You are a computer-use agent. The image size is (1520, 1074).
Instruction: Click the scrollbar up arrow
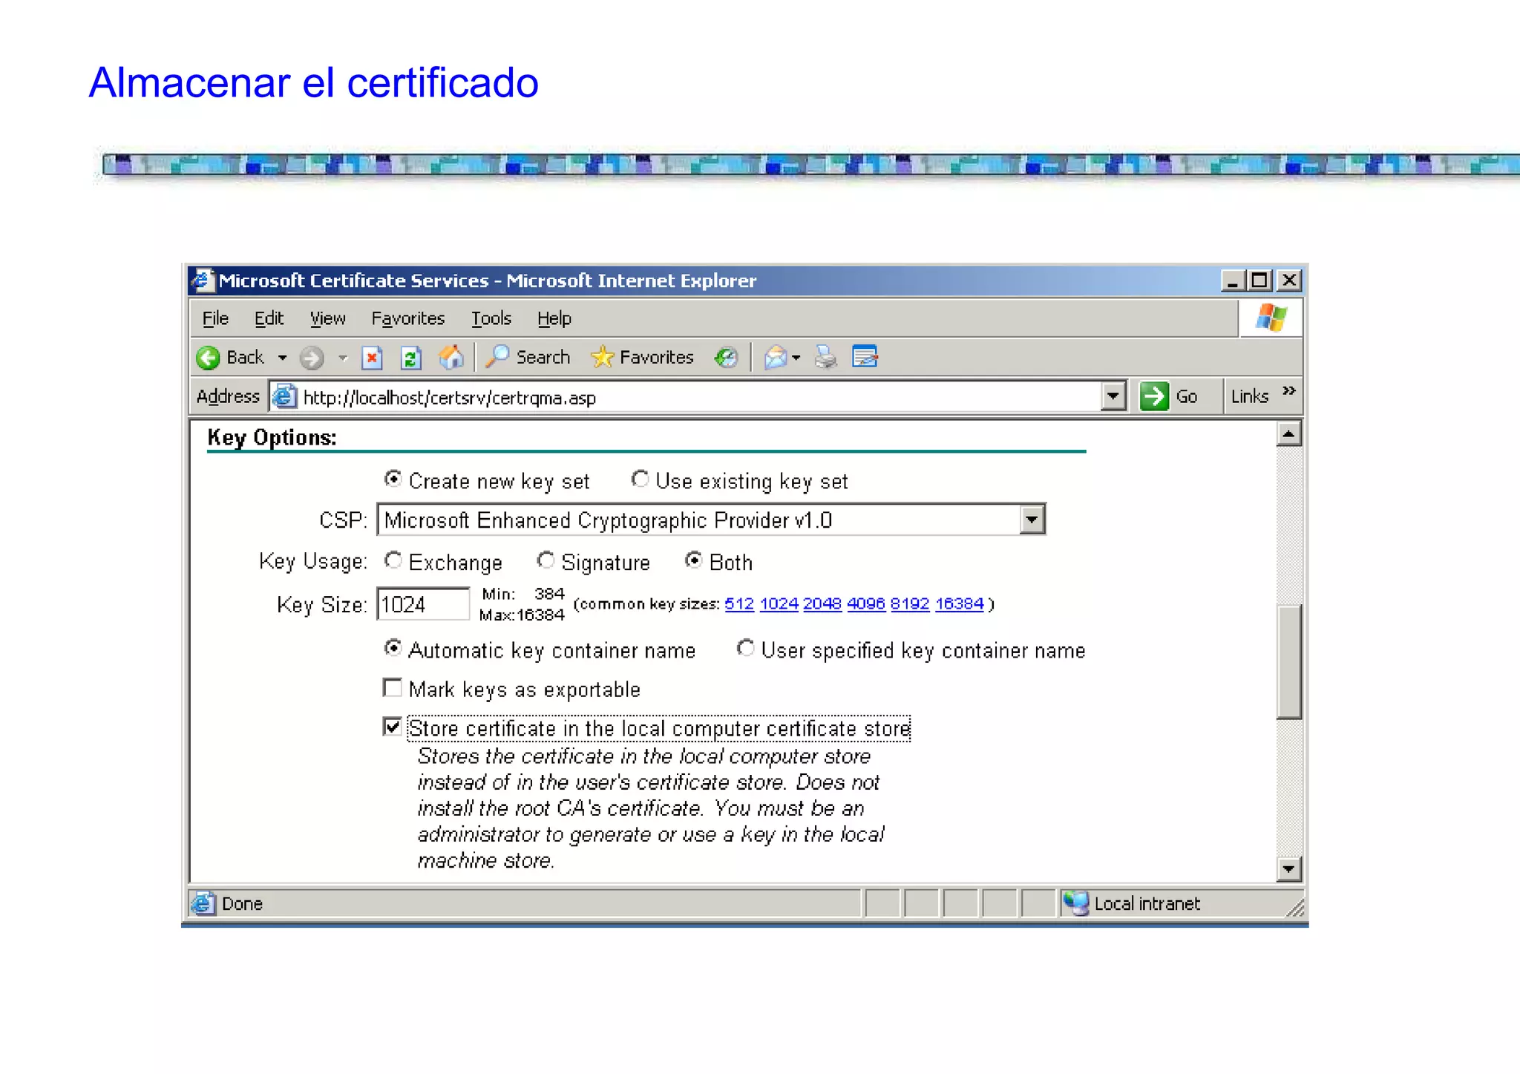pos(1289,434)
